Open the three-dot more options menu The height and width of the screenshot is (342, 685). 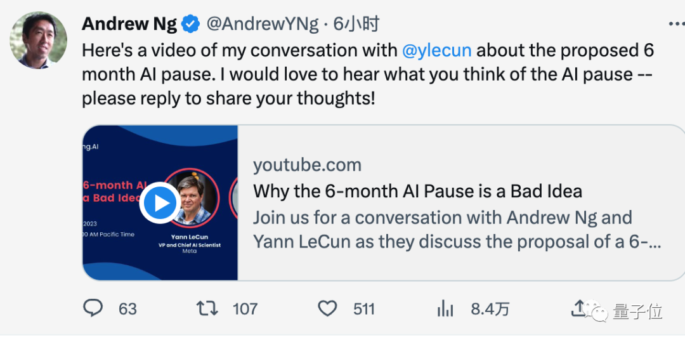point(676,24)
